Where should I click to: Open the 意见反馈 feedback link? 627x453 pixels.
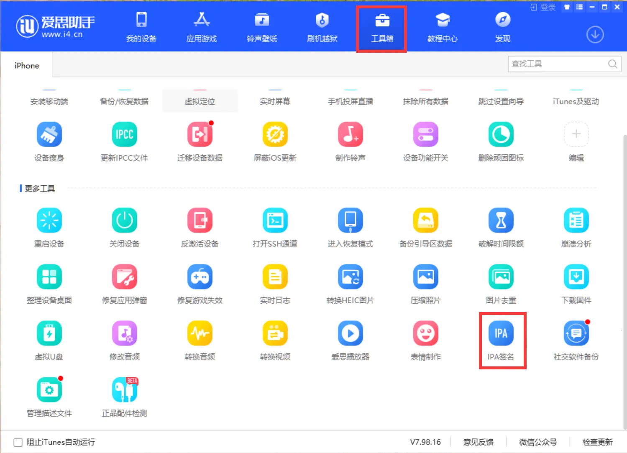point(478,442)
